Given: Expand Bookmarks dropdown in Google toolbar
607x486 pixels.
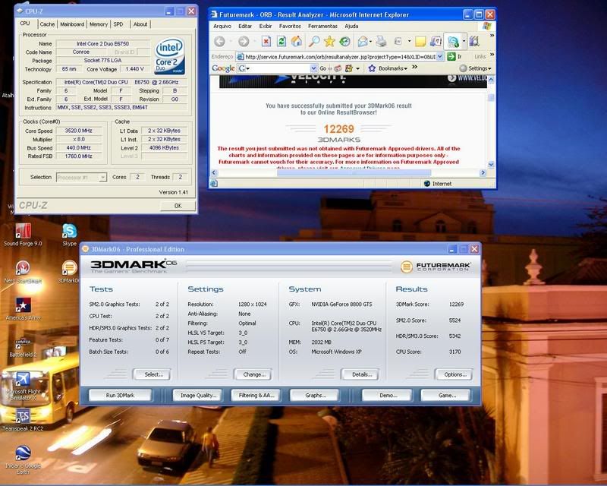Looking at the screenshot, I should tap(406, 68).
